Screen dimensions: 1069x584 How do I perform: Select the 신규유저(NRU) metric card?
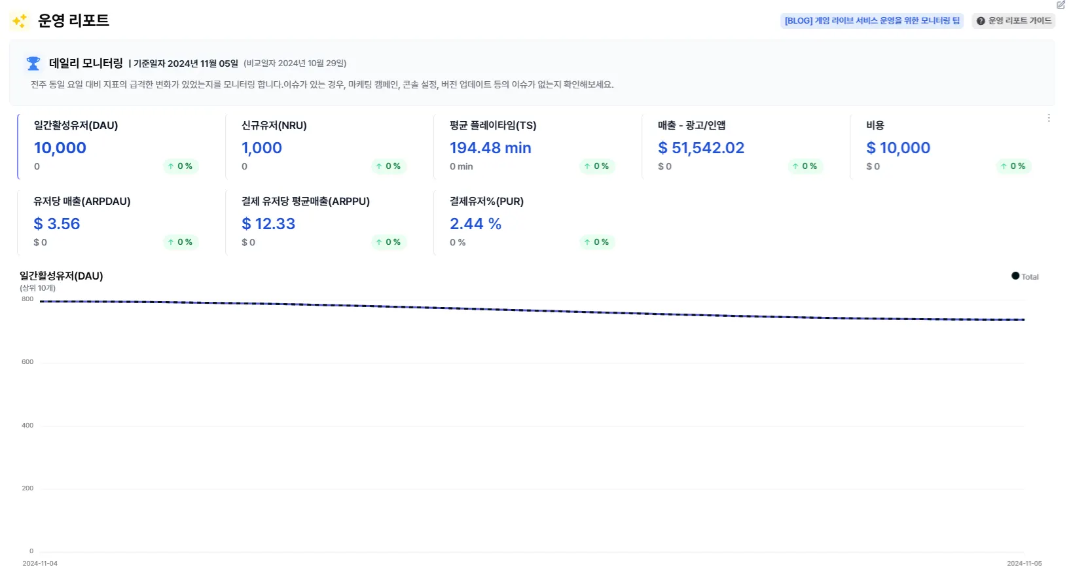[325, 147]
